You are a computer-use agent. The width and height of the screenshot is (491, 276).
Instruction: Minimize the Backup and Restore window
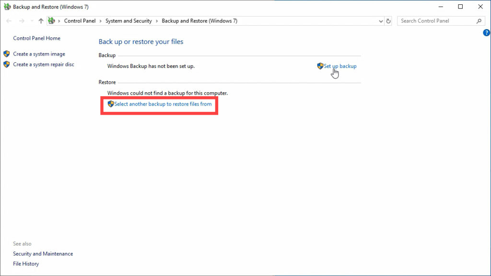(x=441, y=7)
